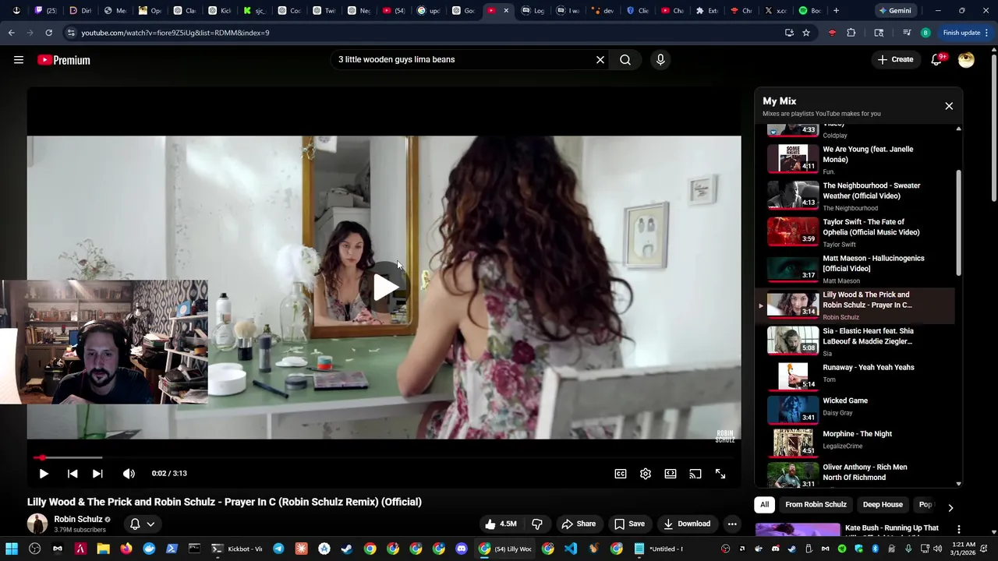This screenshot has width=998, height=561.
Task: Show more filter chips with right arrow
Action: click(950, 508)
